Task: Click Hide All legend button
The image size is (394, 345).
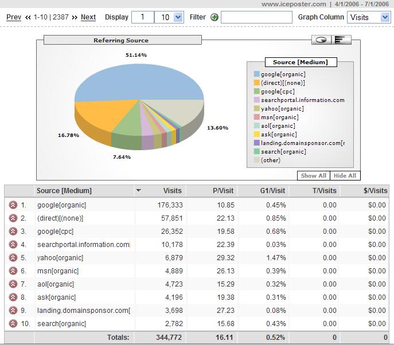Action: tap(344, 175)
